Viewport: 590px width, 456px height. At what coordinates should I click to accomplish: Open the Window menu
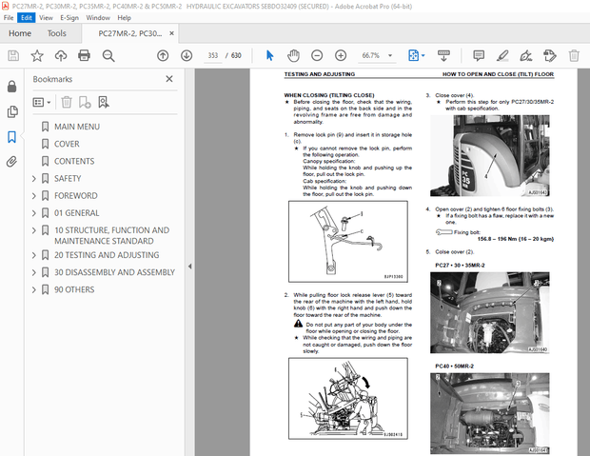click(98, 18)
